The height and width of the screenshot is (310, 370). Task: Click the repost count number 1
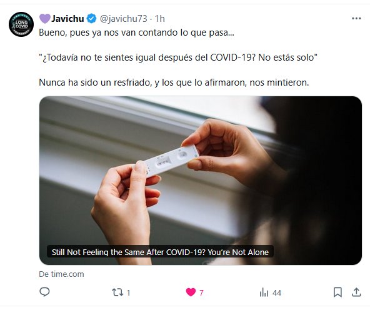128,293
